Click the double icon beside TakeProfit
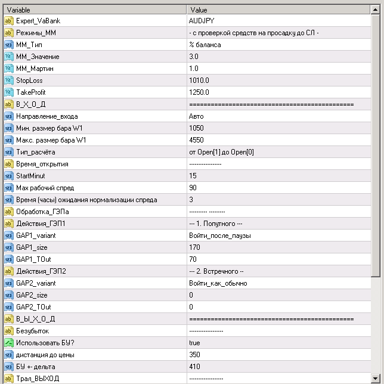Screen dimensions: 384x384 tap(8, 92)
